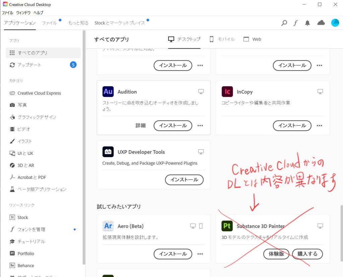Viewport: 343px width, 277px height.
Task: Open the ウィンドウ menu
Action: tap(23, 13)
